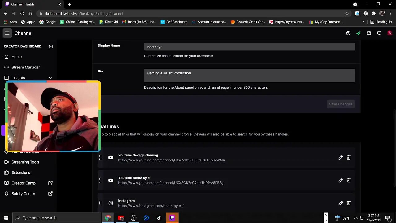Click the green sparkle icon in the header
This screenshot has width=396, height=223.
(358, 33)
